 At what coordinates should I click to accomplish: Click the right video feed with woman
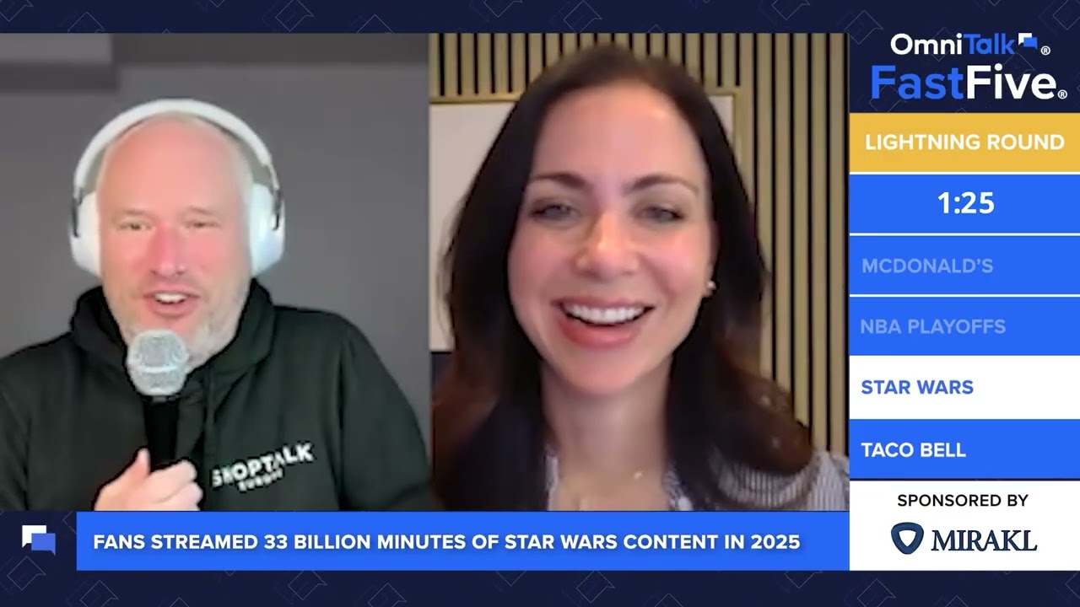point(639,272)
